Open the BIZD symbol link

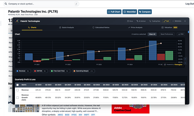pyautogui.click(x=67, y=115)
